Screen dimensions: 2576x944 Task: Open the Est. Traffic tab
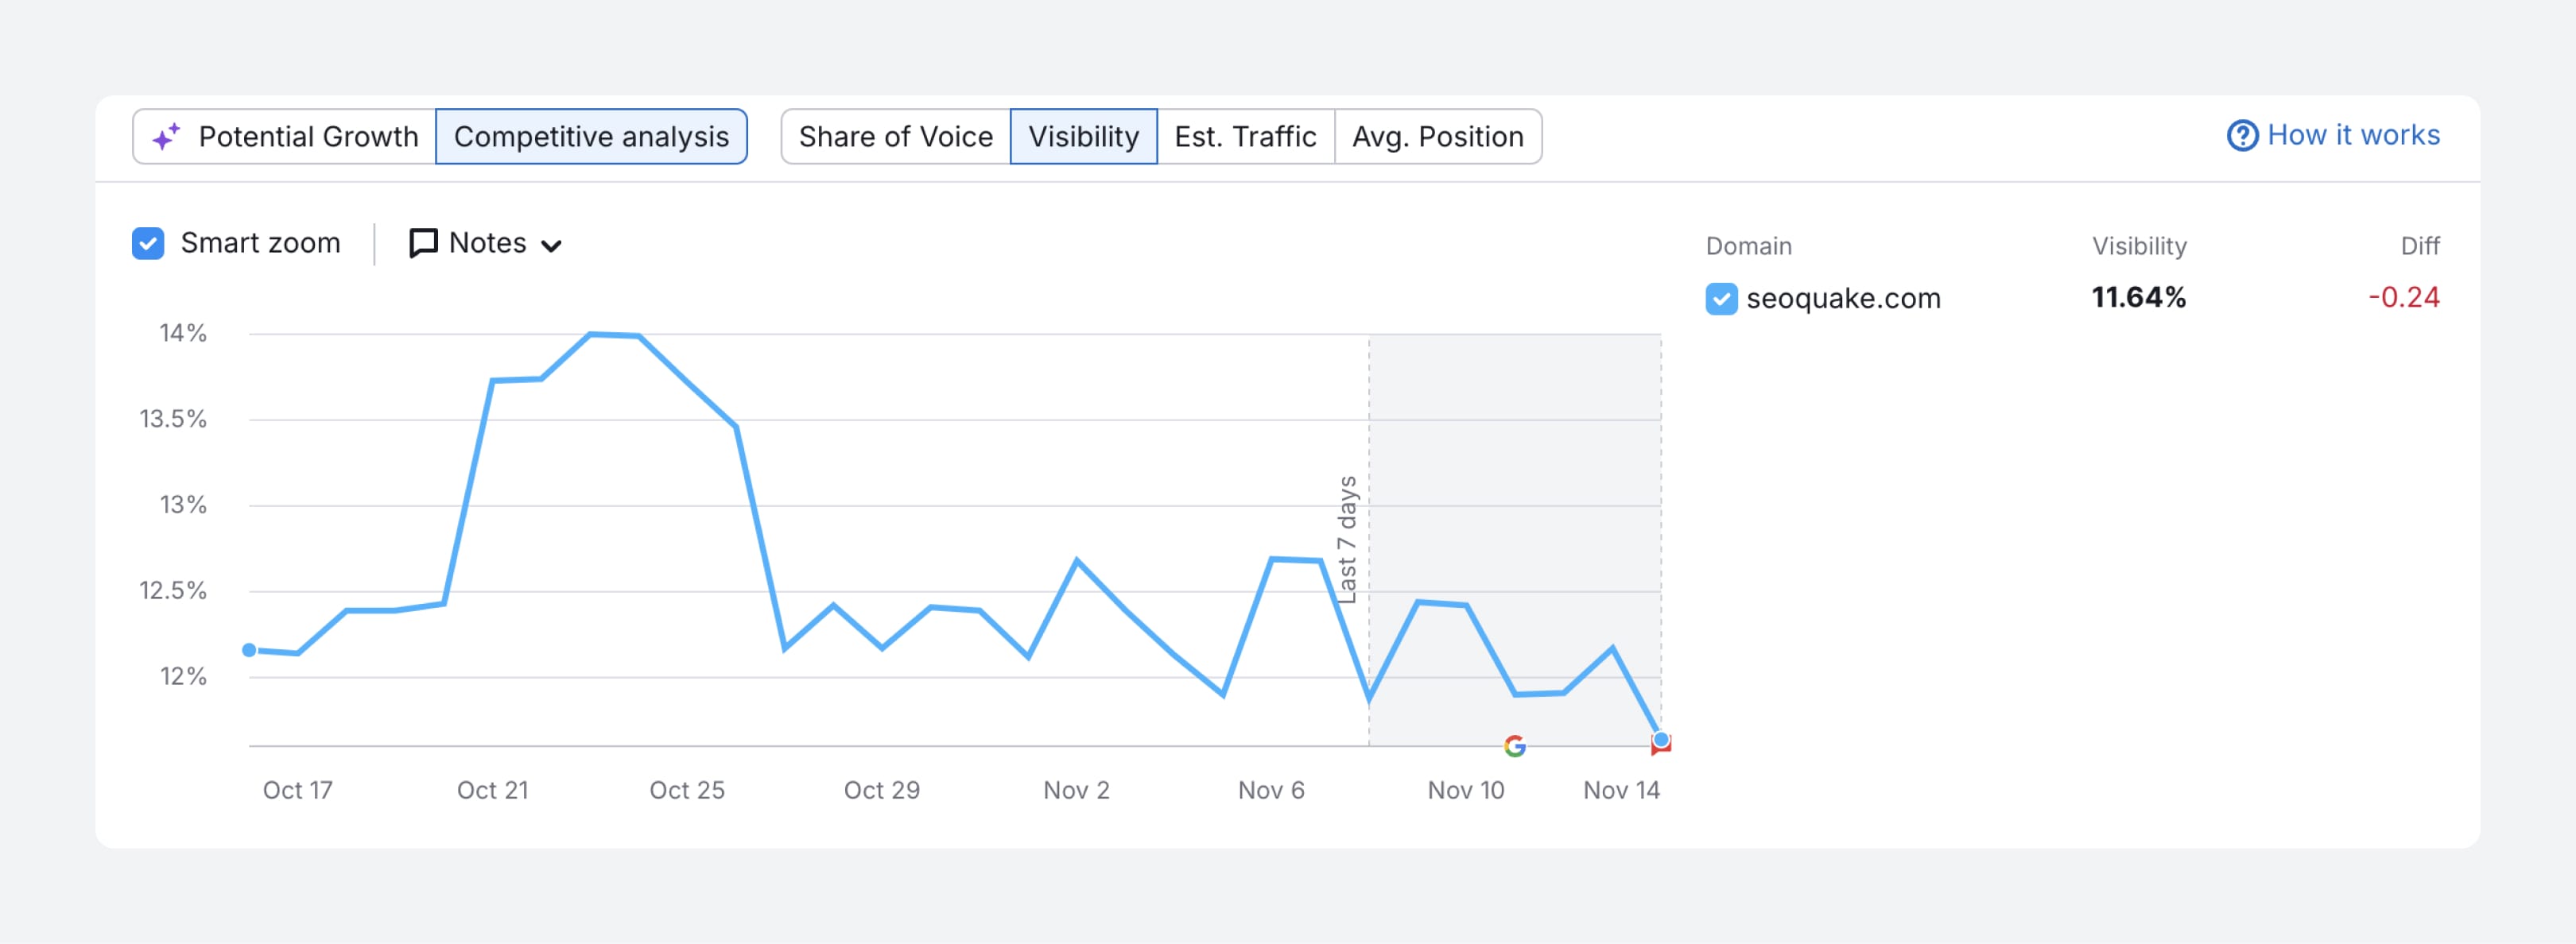(x=1245, y=136)
